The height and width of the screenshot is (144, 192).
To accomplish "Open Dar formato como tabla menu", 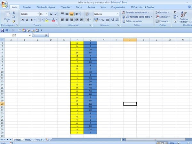I will click(137, 17).
